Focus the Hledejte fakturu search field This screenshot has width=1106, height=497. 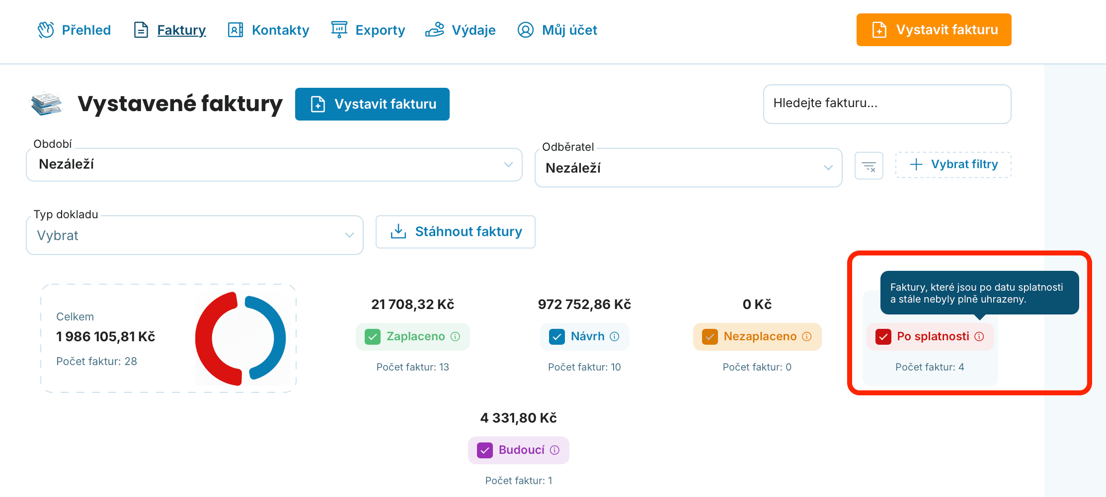(887, 104)
